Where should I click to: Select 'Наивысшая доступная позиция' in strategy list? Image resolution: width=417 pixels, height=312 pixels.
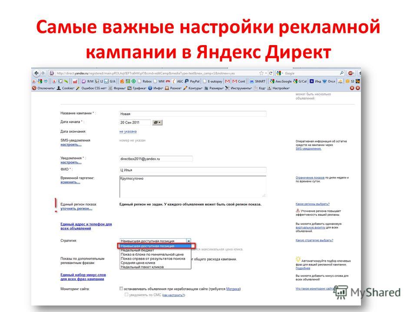155,246
